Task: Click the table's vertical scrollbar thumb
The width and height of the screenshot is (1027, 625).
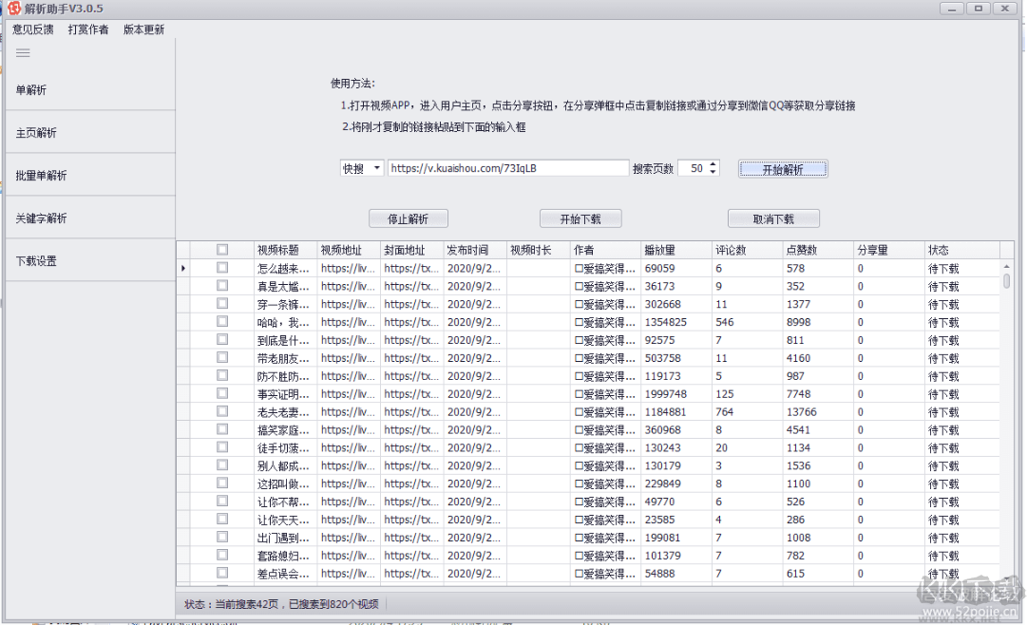Action: tap(1007, 282)
